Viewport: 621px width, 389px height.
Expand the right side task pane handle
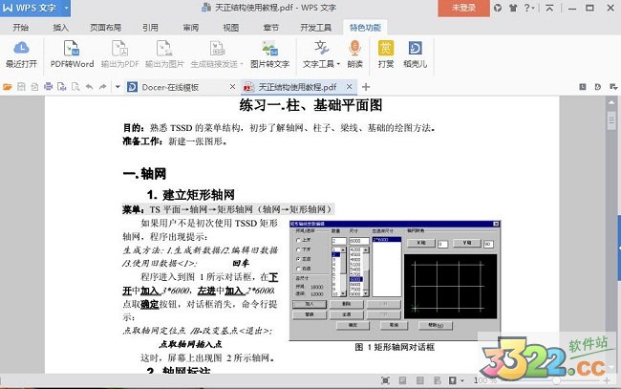(x=619, y=248)
